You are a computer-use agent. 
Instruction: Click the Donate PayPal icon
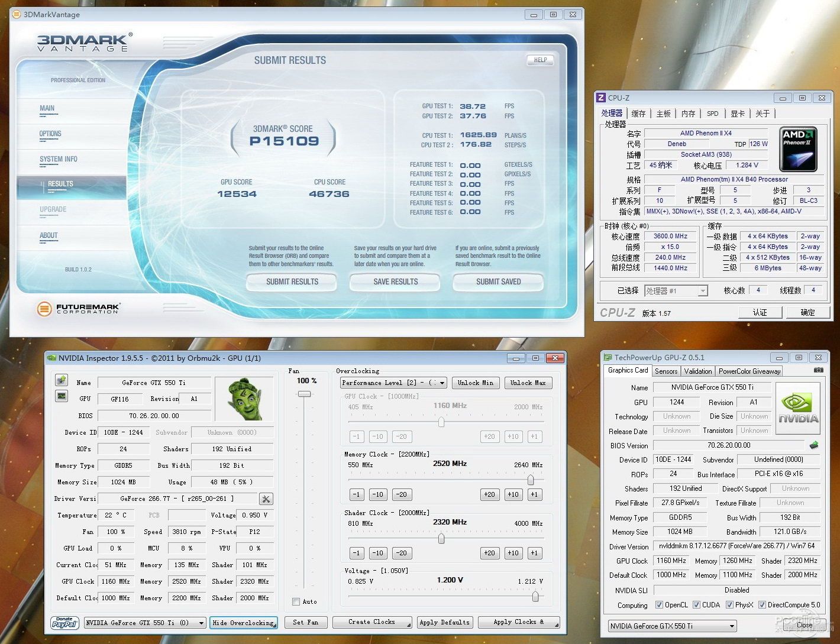pyautogui.click(x=64, y=623)
